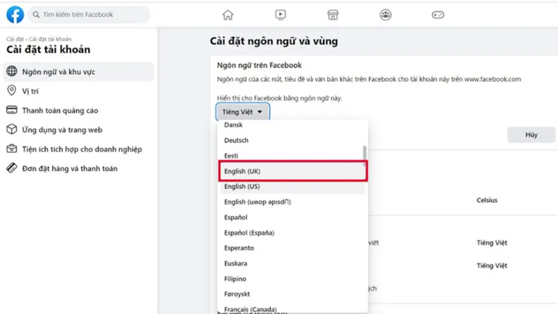Open the Watch video icon
This screenshot has width=558, height=314.
click(x=280, y=15)
